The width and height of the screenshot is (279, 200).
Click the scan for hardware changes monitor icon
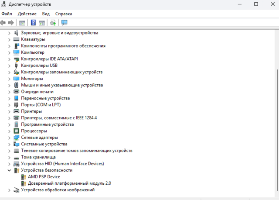pyautogui.click(x=64, y=23)
